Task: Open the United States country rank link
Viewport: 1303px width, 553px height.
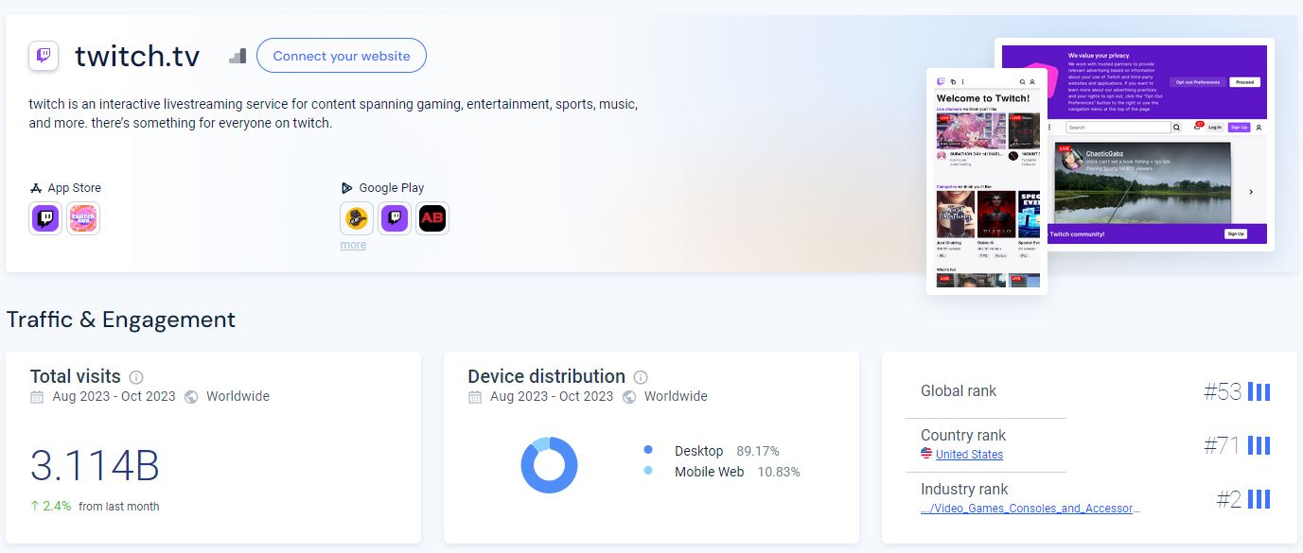Action: click(x=969, y=455)
